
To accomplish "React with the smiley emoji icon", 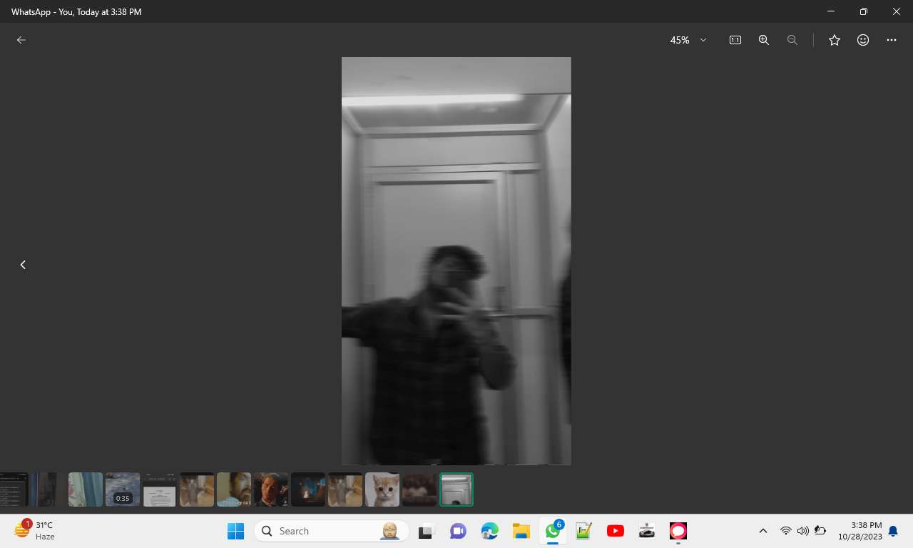I will [863, 40].
